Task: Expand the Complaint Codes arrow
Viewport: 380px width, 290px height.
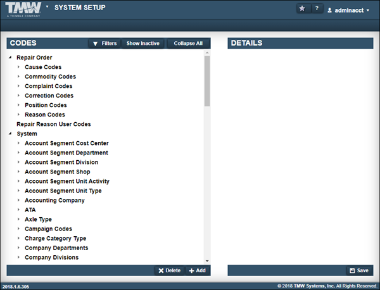Action: (x=18, y=85)
